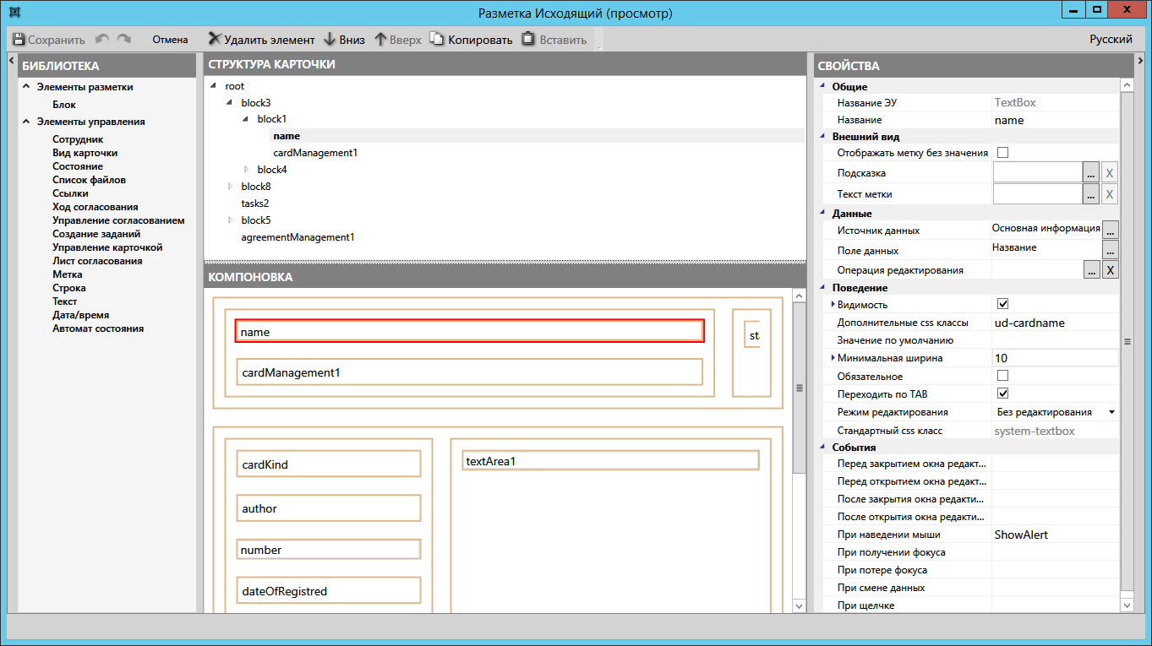The height and width of the screenshot is (646, 1152).
Task: Click properties panel scroll up arrow
Action: coord(1126,85)
